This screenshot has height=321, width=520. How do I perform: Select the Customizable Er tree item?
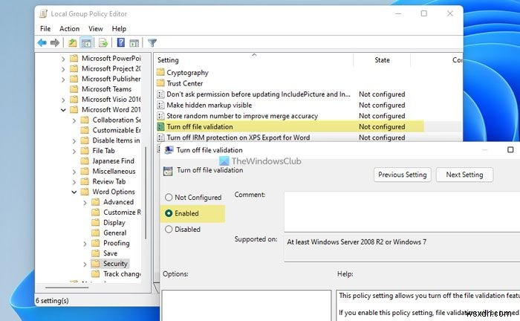coord(117,130)
